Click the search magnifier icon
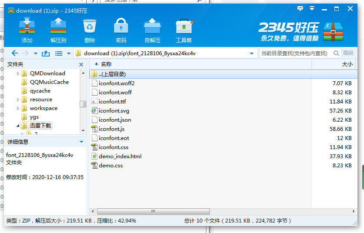The image size is (364, 233). click(x=336, y=53)
